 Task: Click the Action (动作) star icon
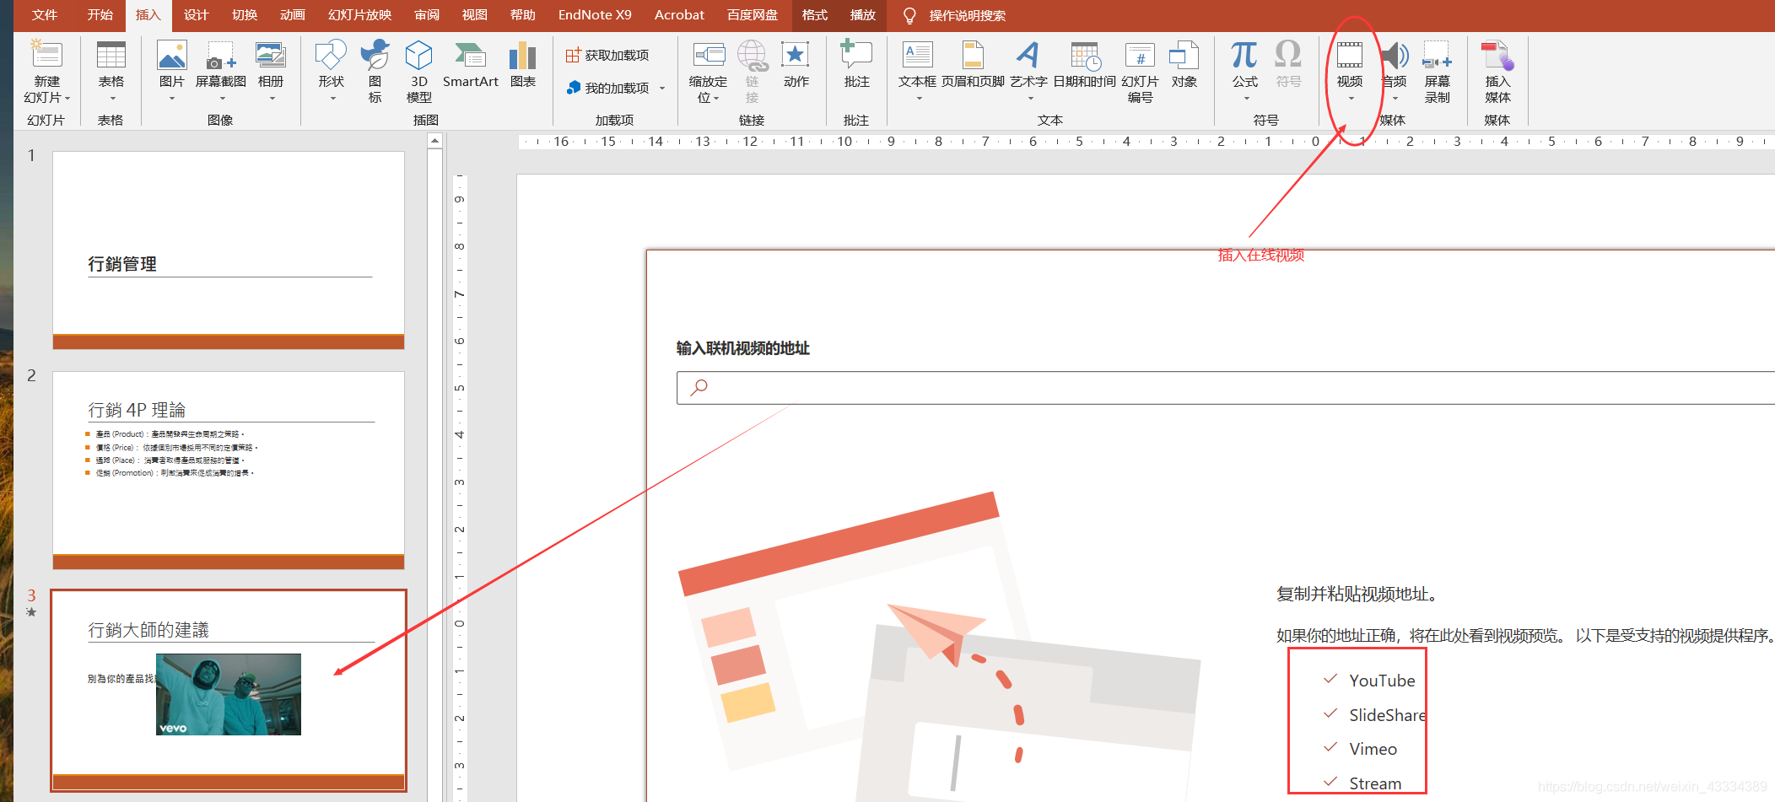[796, 54]
